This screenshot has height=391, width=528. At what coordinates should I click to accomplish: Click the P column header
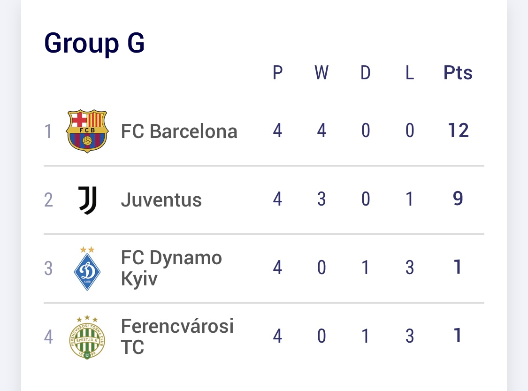pyautogui.click(x=277, y=73)
